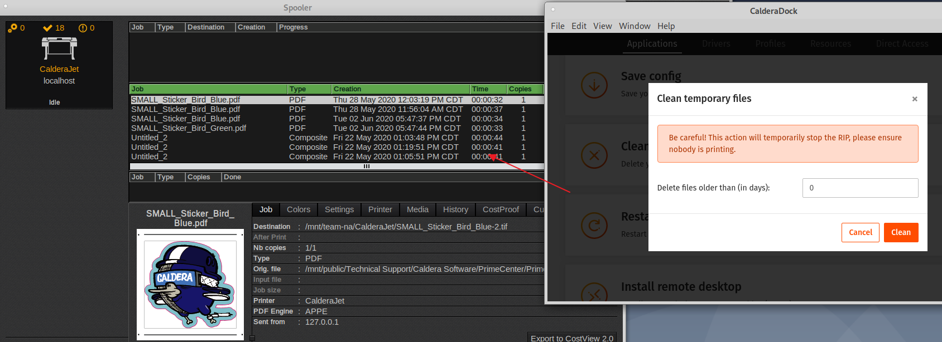The image size is (942, 342).
Task: Click the orange checkmark completed jobs icon
Action: [48, 28]
